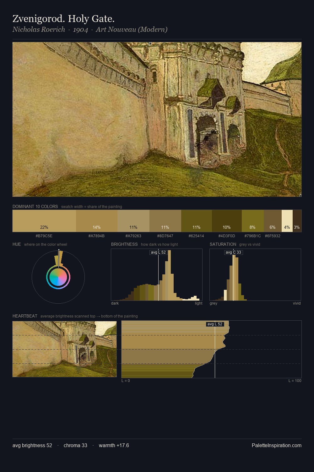314x472 pixels.
Task: Open the PaletteInspiration.com link
Action: [277, 446]
